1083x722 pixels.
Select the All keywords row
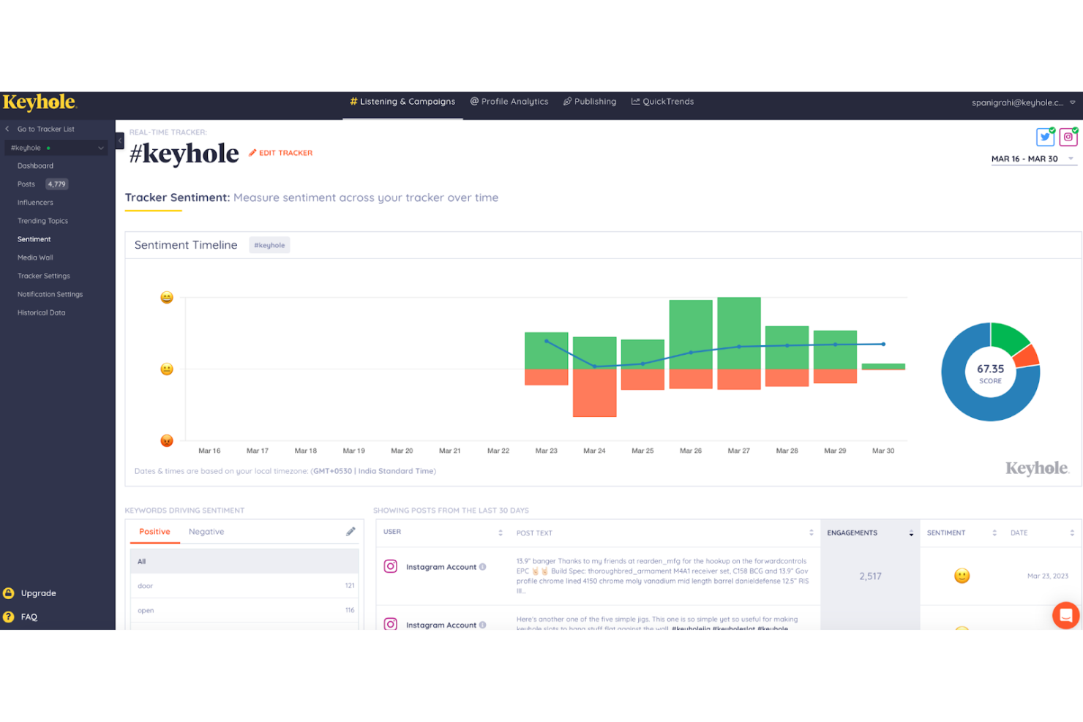244,561
